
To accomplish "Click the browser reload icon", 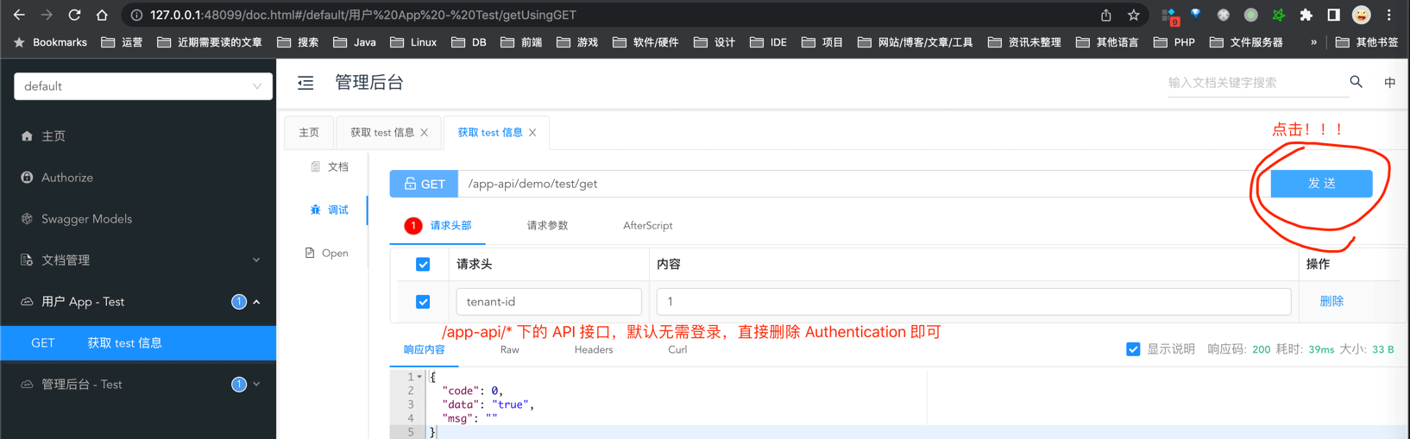I will [74, 15].
